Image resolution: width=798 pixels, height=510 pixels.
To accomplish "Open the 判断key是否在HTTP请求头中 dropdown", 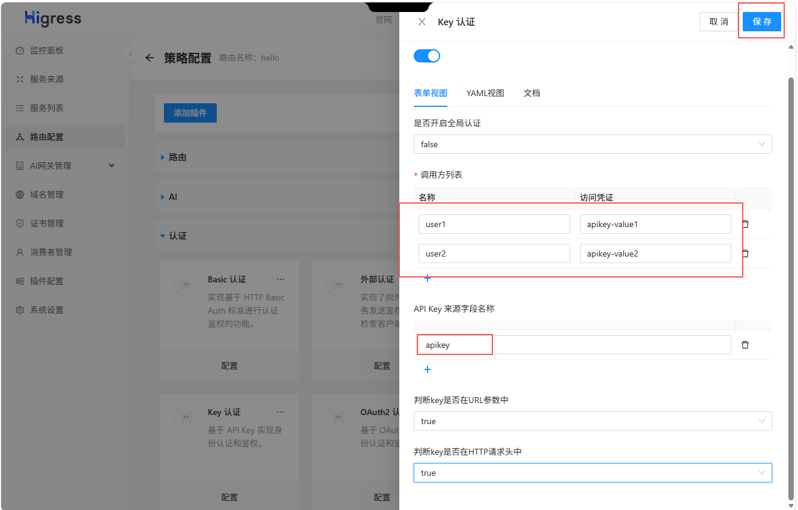I will coord(593,473).
